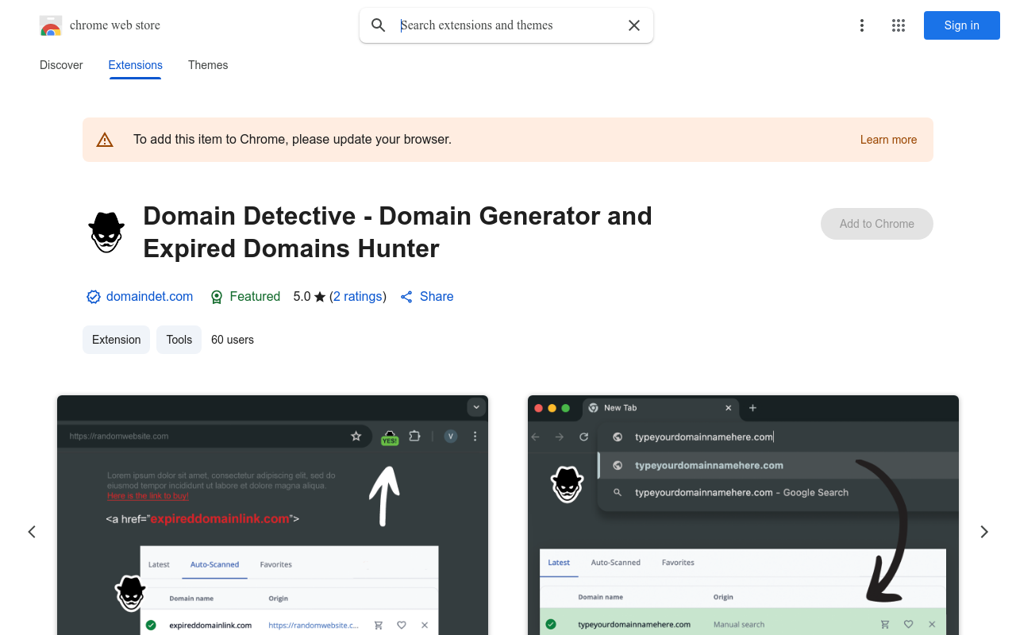The height and width of the screenshot is (635, 1016).
Task: Clear the search box with X icon
Action: [634, 25]
